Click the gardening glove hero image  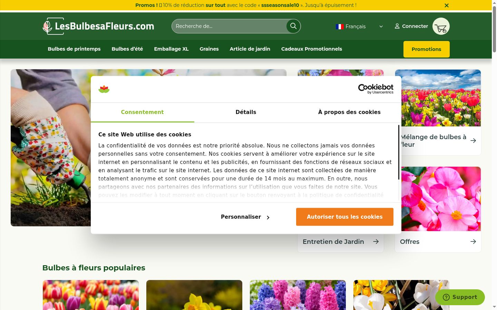50,148
